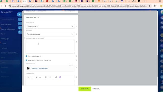Open Мессенджер in the left menu
Image resolution: width=163 pixels, height=92 pixels.
[6, 25]
